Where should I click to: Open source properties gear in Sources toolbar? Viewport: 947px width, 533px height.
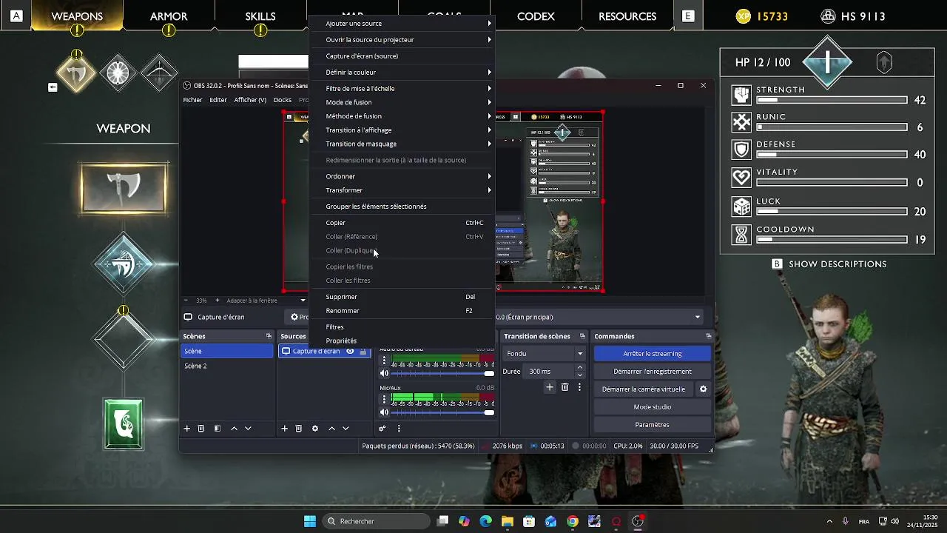coord(315,429)
